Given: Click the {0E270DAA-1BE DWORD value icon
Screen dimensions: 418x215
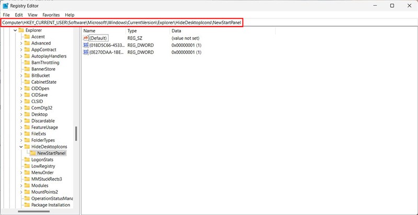Looking at the screenshot, I should point(86,53).
